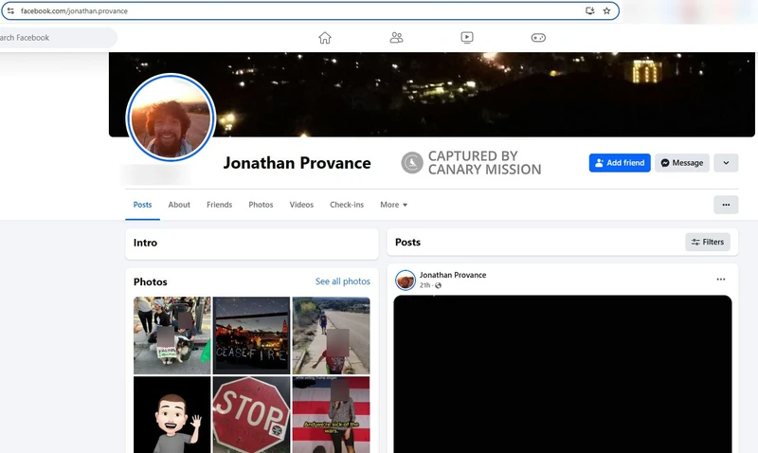Click the install app icon in address bar
The image size is (758, 453).
pos(589,10)
